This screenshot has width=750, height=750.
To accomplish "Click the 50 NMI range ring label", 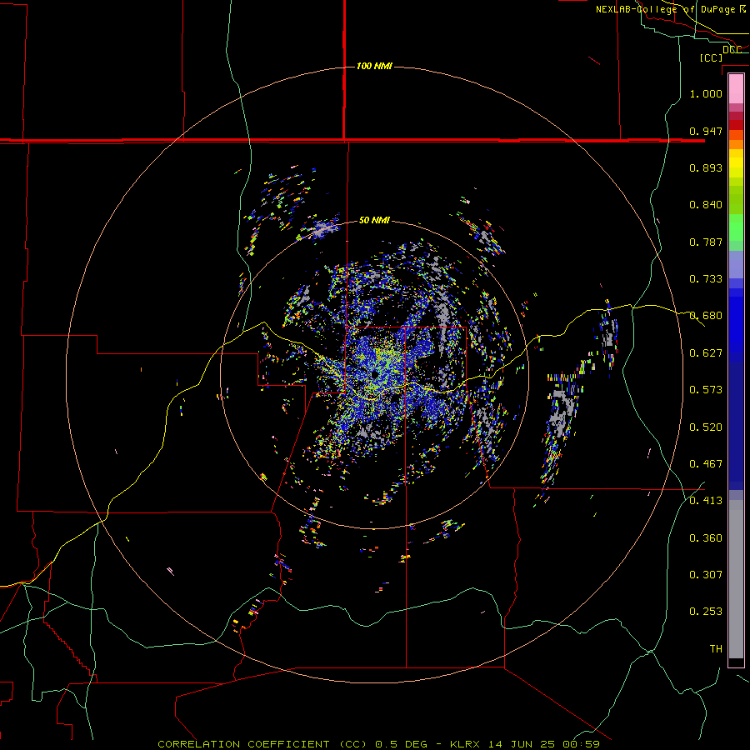I will tap(374, 220).
